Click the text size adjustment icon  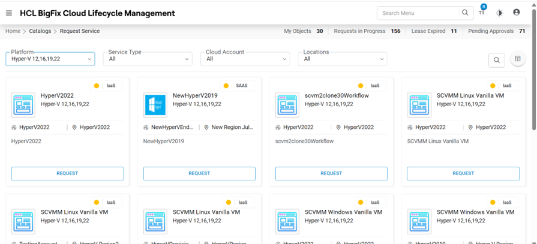[482, 13]
